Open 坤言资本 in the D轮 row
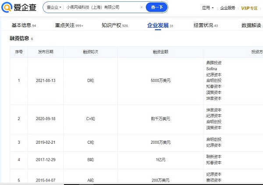Viewport: 263px width, 185px height. pos(214,98)
